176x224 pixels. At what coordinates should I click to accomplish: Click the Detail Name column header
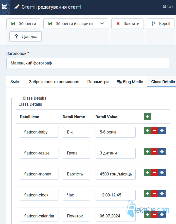point(74,117)
